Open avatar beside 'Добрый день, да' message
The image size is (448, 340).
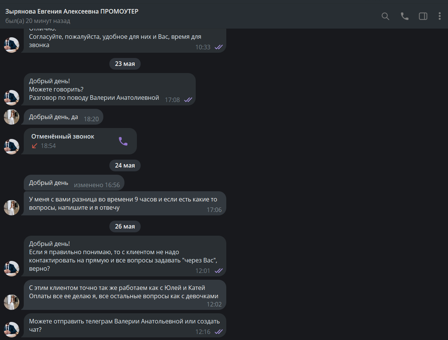pyautogui.click(x=11, y=117)
